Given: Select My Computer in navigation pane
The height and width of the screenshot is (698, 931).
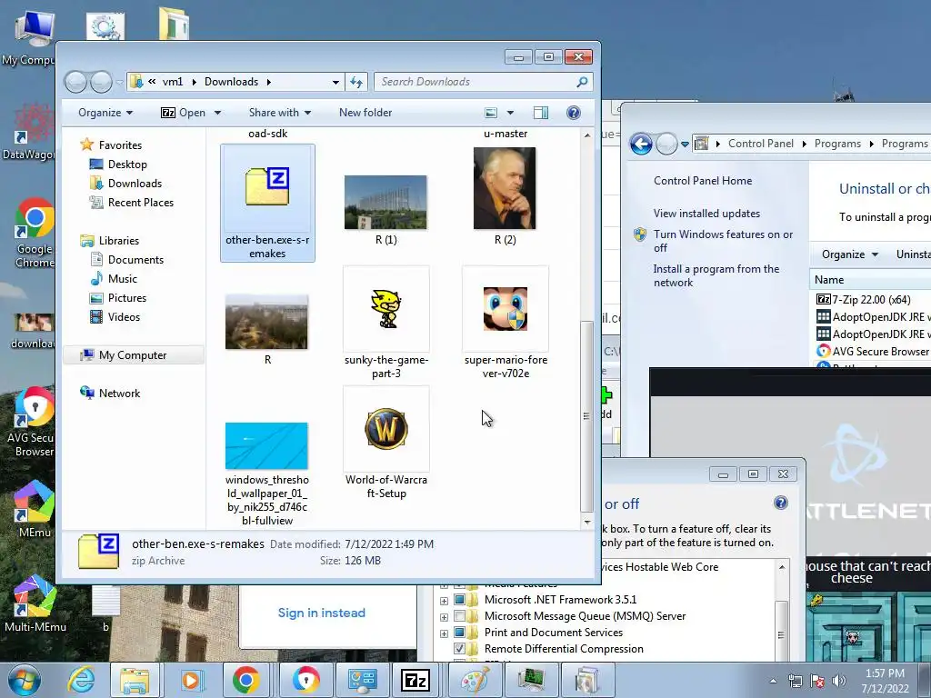Looking at the screenshot, I should pos(133,355).
